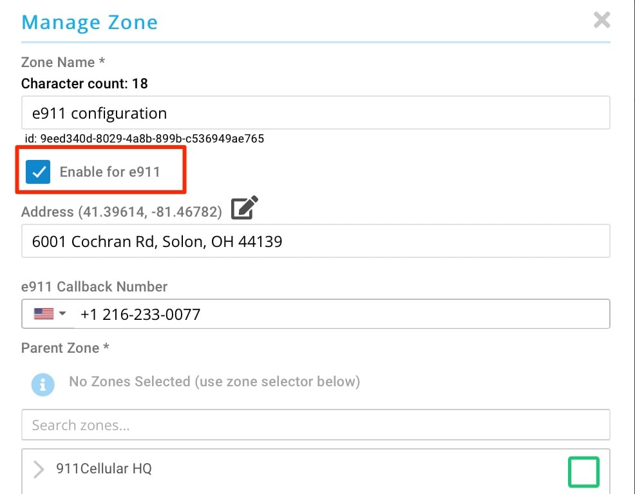
Task: Click the blue info icon under Parent Zone
Action: pyautogui.click(x=43, y=384)
